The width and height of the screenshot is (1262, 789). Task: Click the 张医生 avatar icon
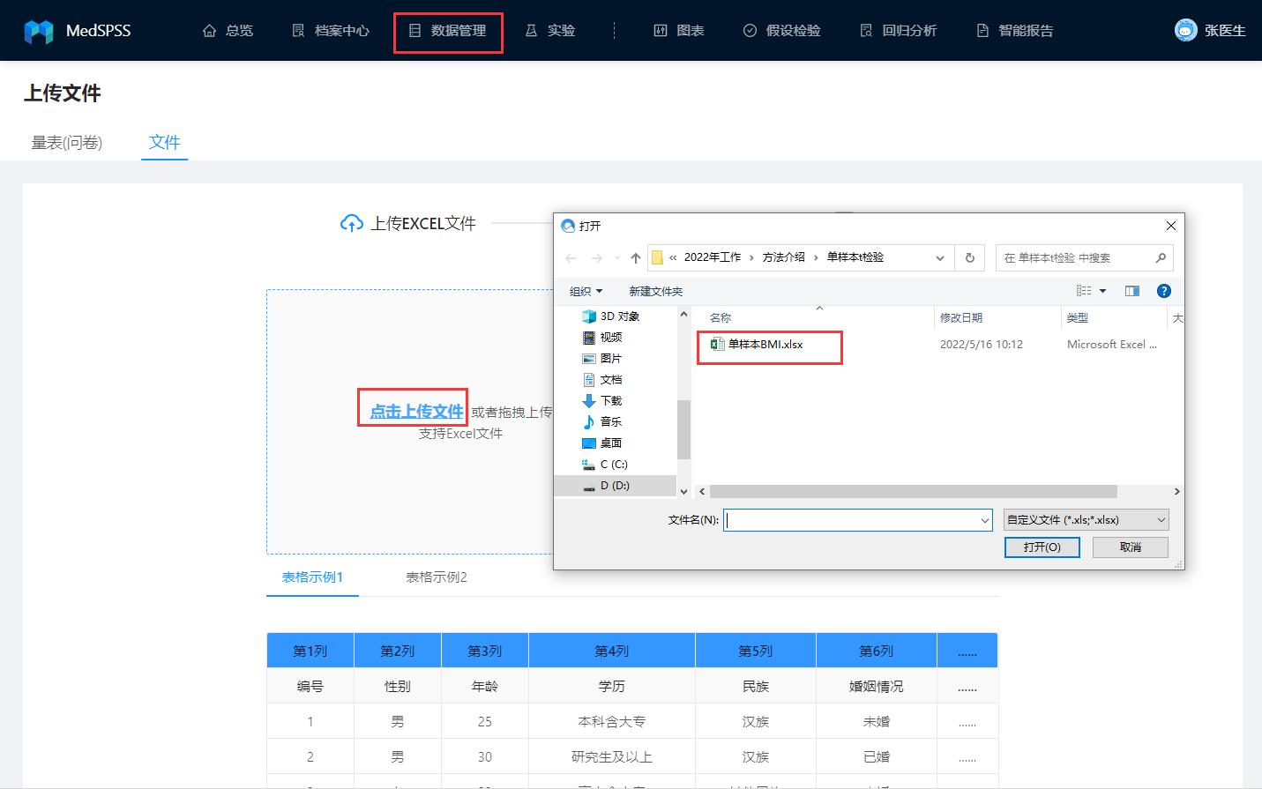[x=1186, y=29]
